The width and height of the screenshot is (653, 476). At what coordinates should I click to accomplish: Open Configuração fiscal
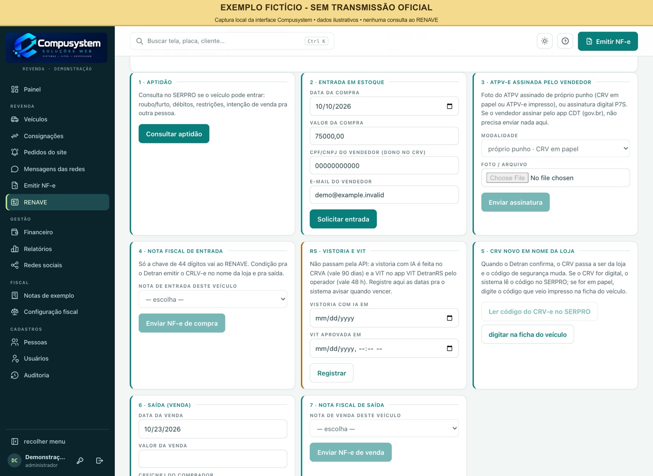(x=57, y=312)
